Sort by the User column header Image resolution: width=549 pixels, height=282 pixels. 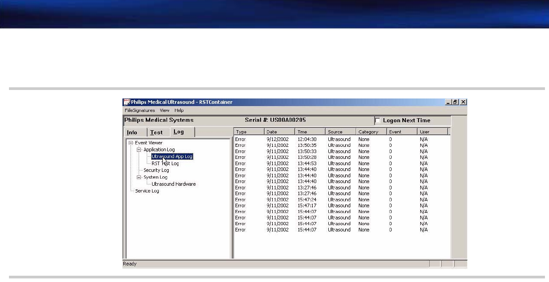pyautogui.click(x=432, y=132)
